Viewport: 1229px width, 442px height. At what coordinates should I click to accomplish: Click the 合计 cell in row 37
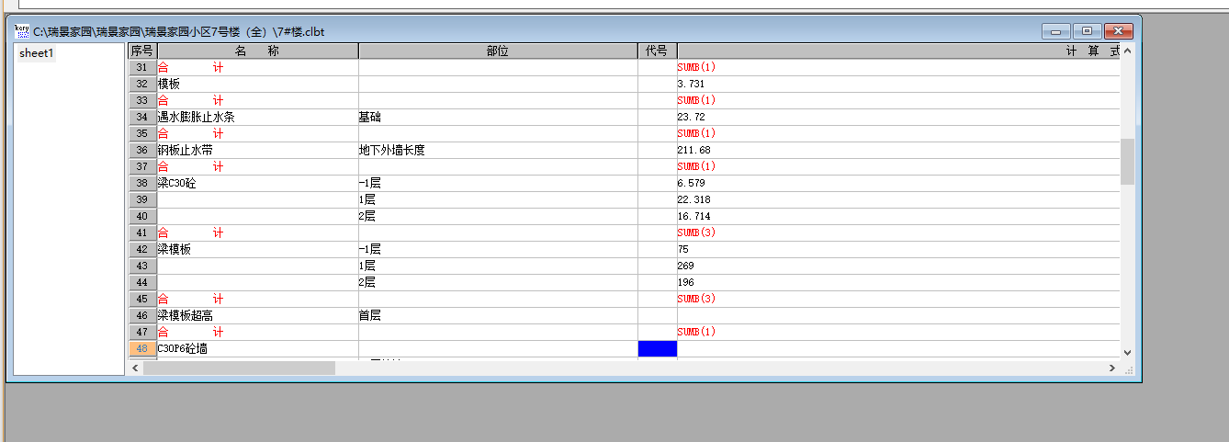coord(258,167)
